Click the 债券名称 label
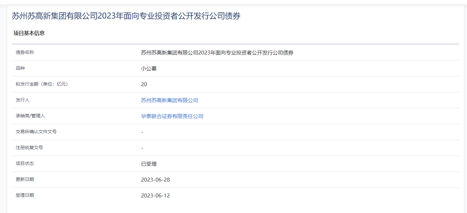467x213 pixels. click(25, 52)
